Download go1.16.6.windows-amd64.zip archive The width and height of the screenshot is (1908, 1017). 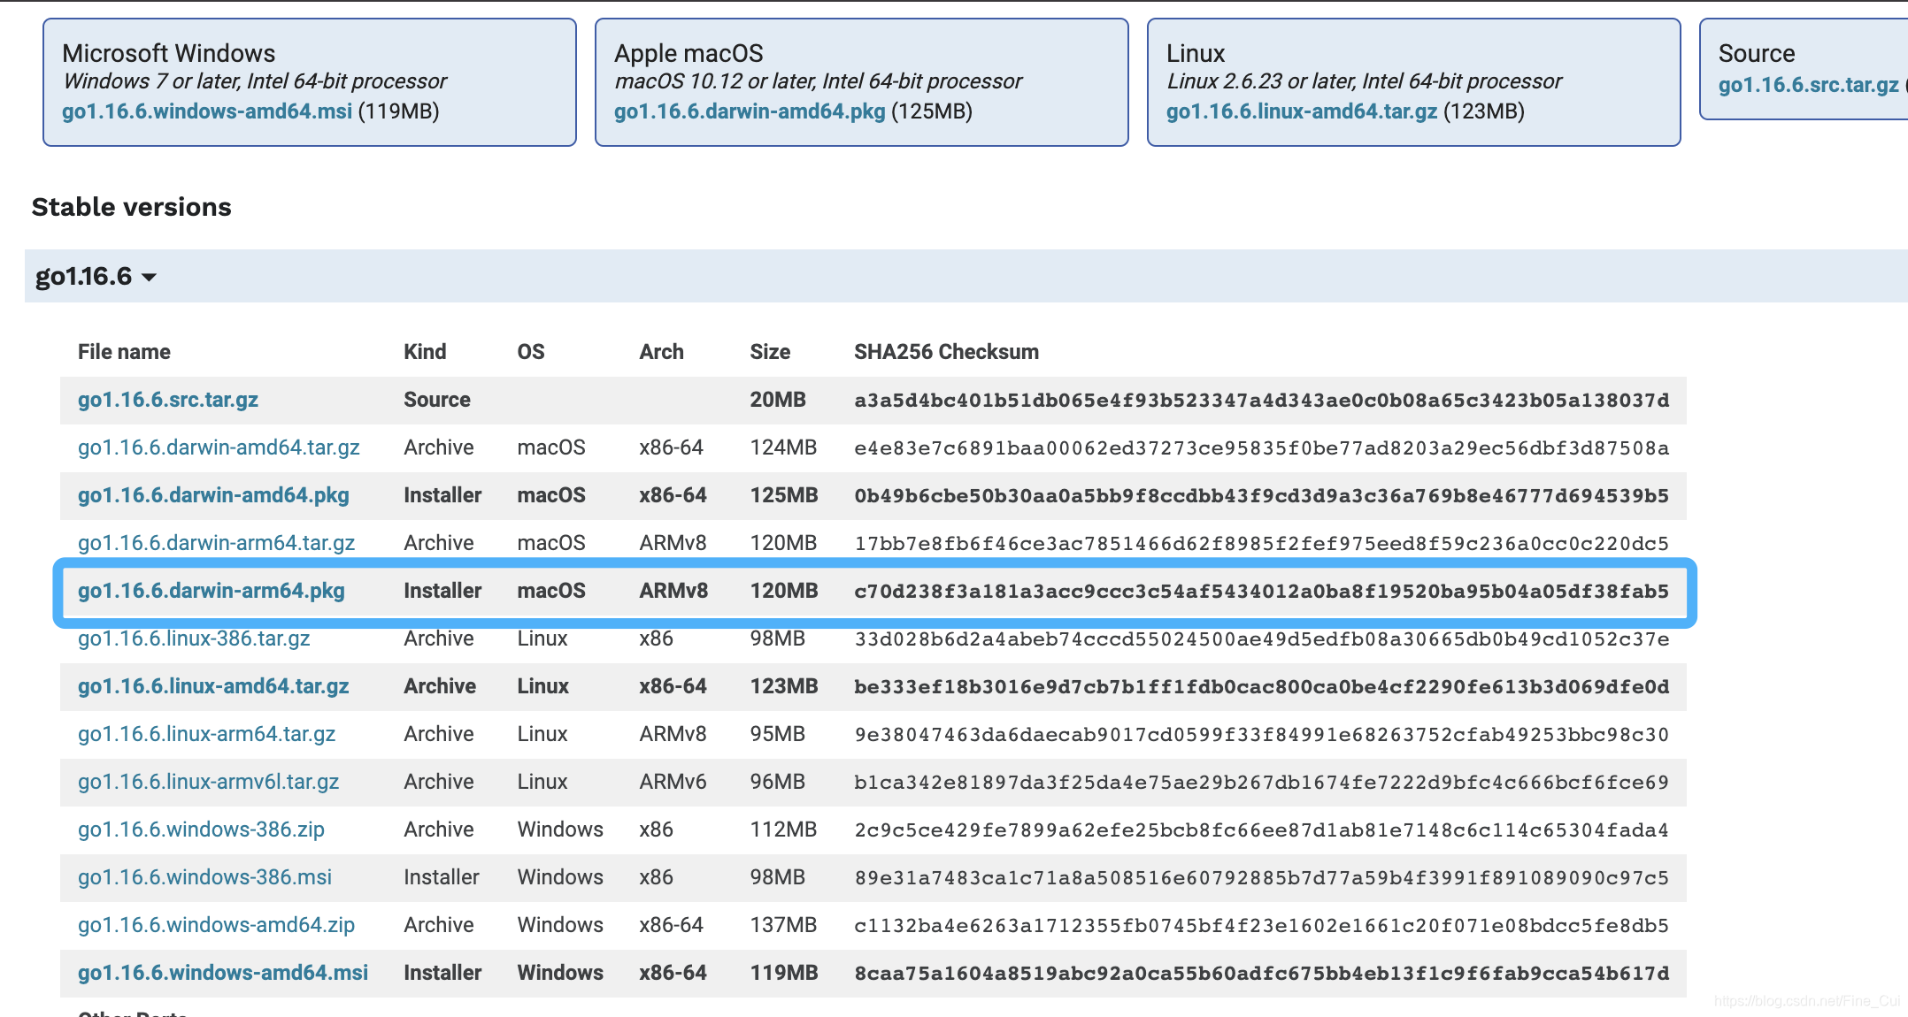click(x=216, y=925)
